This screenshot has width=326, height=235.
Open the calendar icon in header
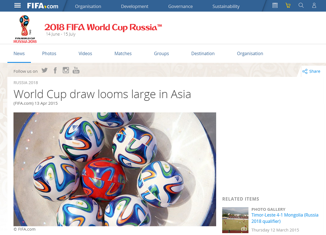click(275, 5)
